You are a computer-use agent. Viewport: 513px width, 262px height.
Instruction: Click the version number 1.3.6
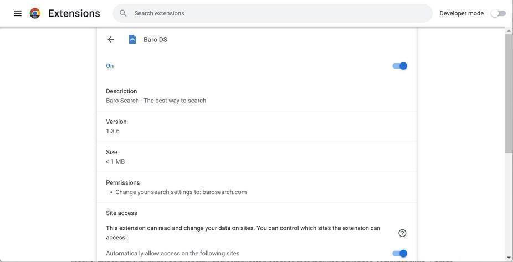click(113, 132)
